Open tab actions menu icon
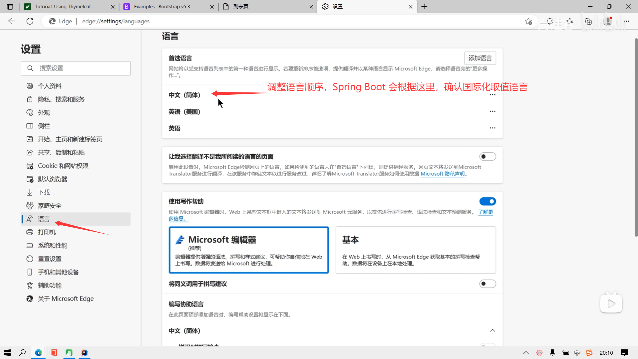 coord(10,7)
